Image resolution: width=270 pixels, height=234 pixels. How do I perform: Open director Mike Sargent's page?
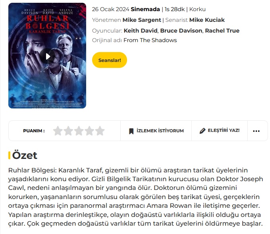click(142, 20)
